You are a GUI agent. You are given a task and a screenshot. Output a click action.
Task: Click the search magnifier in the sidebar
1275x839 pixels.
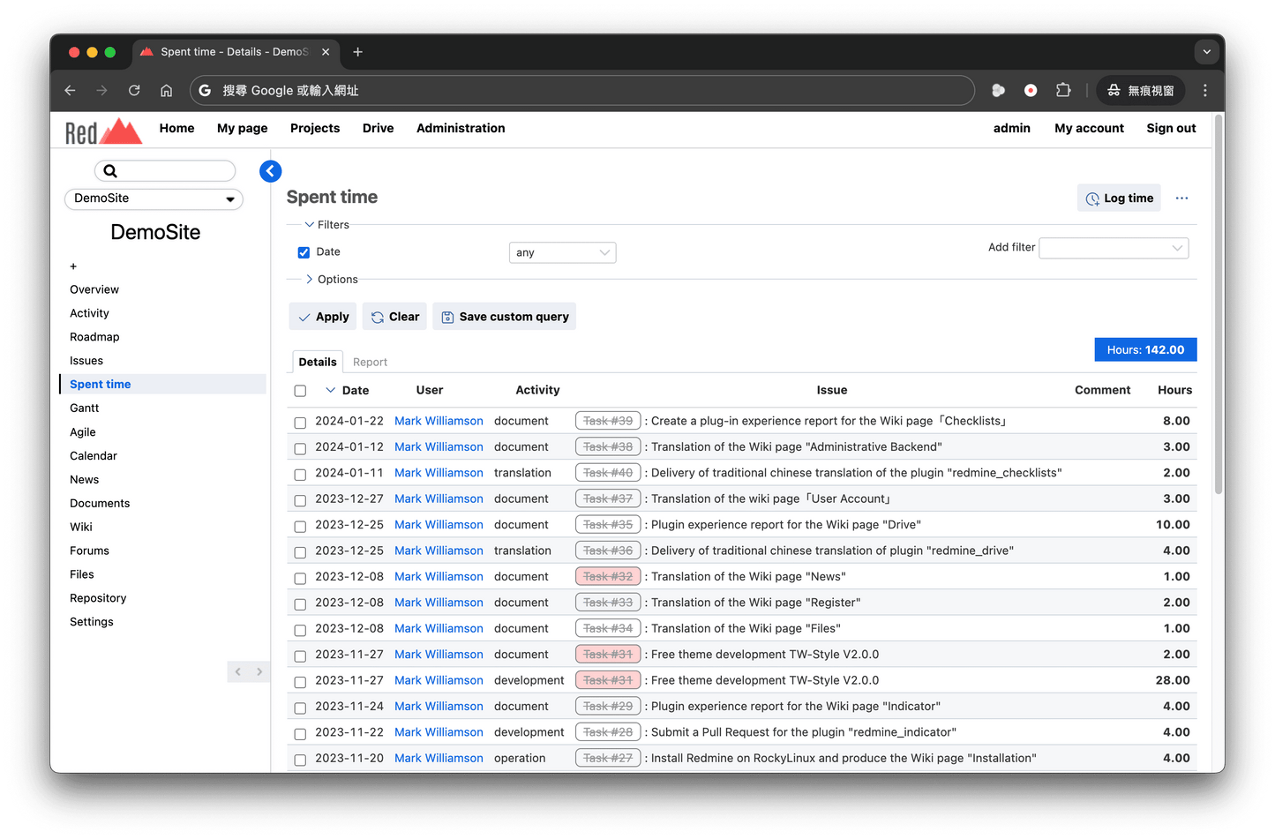click(110, 170)
